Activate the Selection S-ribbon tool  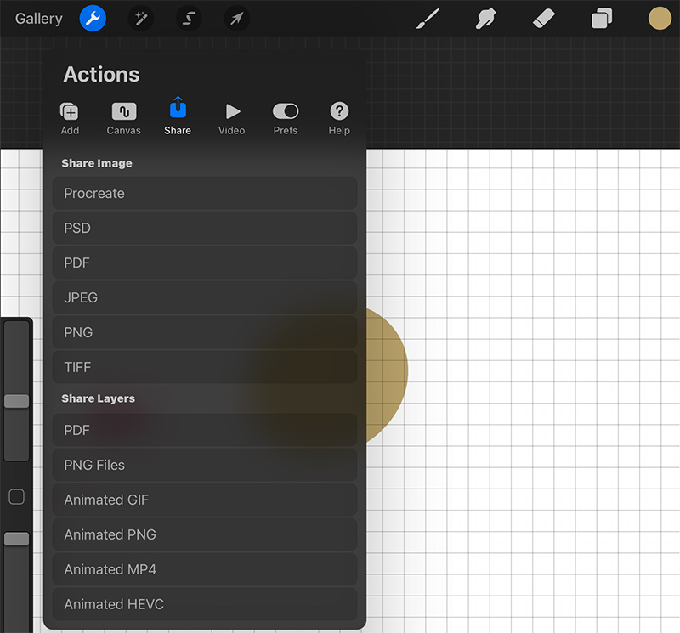coord(189,19)
